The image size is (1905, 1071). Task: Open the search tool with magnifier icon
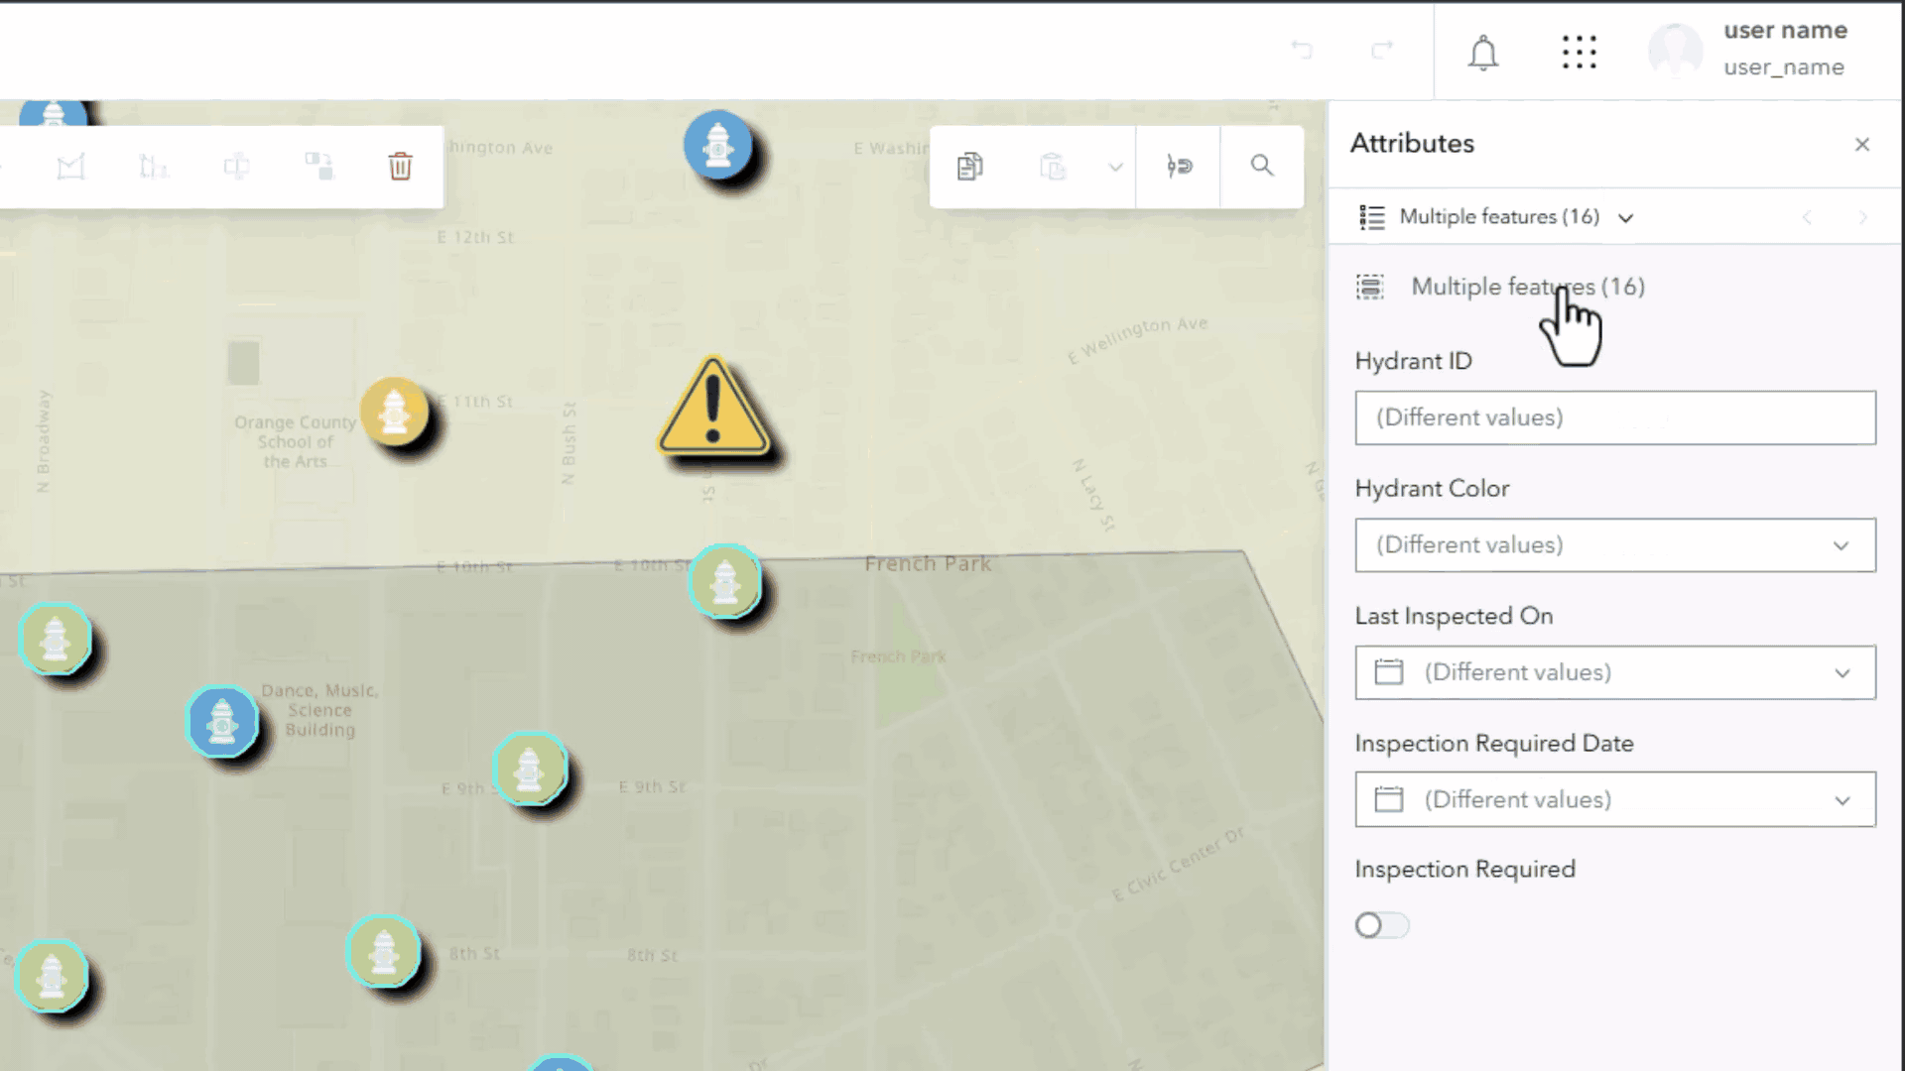(x=1262, y=166)
